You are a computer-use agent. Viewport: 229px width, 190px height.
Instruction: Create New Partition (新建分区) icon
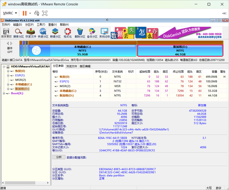point(55,33)
